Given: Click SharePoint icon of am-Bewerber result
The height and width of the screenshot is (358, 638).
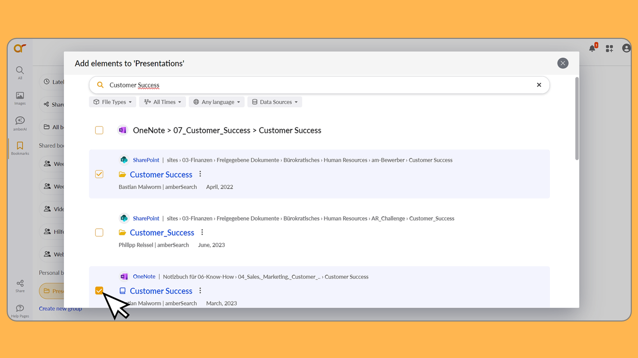Looking at the screenshot, I should pyautogui.click(x=124, y=160).
